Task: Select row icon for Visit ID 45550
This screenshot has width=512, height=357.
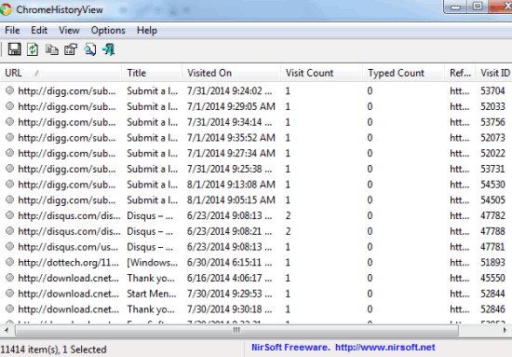Action: coord(10,278)
